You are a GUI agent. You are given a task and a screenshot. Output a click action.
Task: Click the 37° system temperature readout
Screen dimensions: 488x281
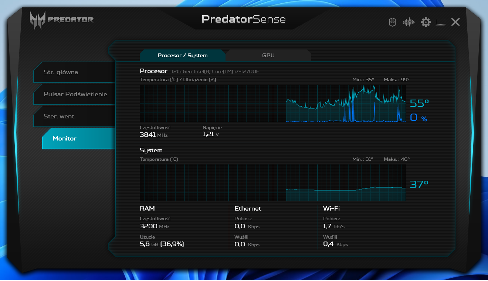pyautogui.click(x=419, y=184)
